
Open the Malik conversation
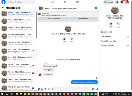(18, 80)
